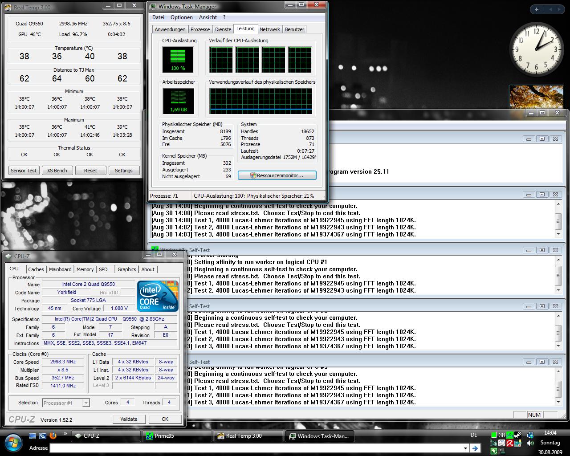Click Windows Sidebar tray icon
This screenshot has height=456, width=570.
point(518,443)
